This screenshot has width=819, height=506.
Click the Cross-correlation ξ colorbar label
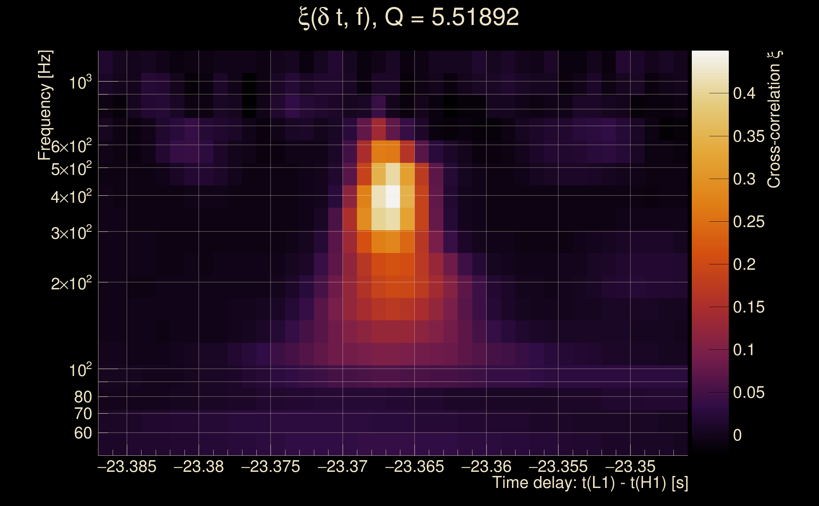(x=774, y=120)
